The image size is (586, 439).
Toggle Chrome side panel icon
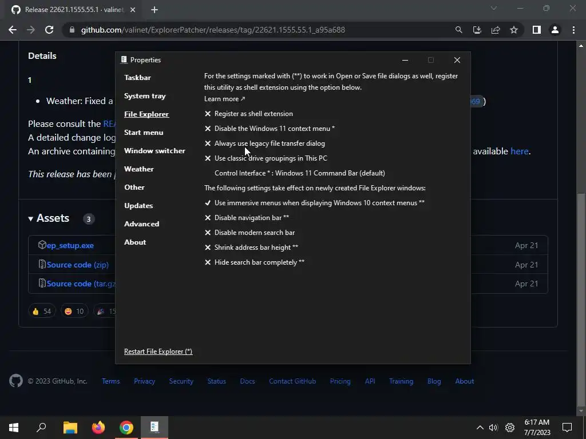(537, 30)
